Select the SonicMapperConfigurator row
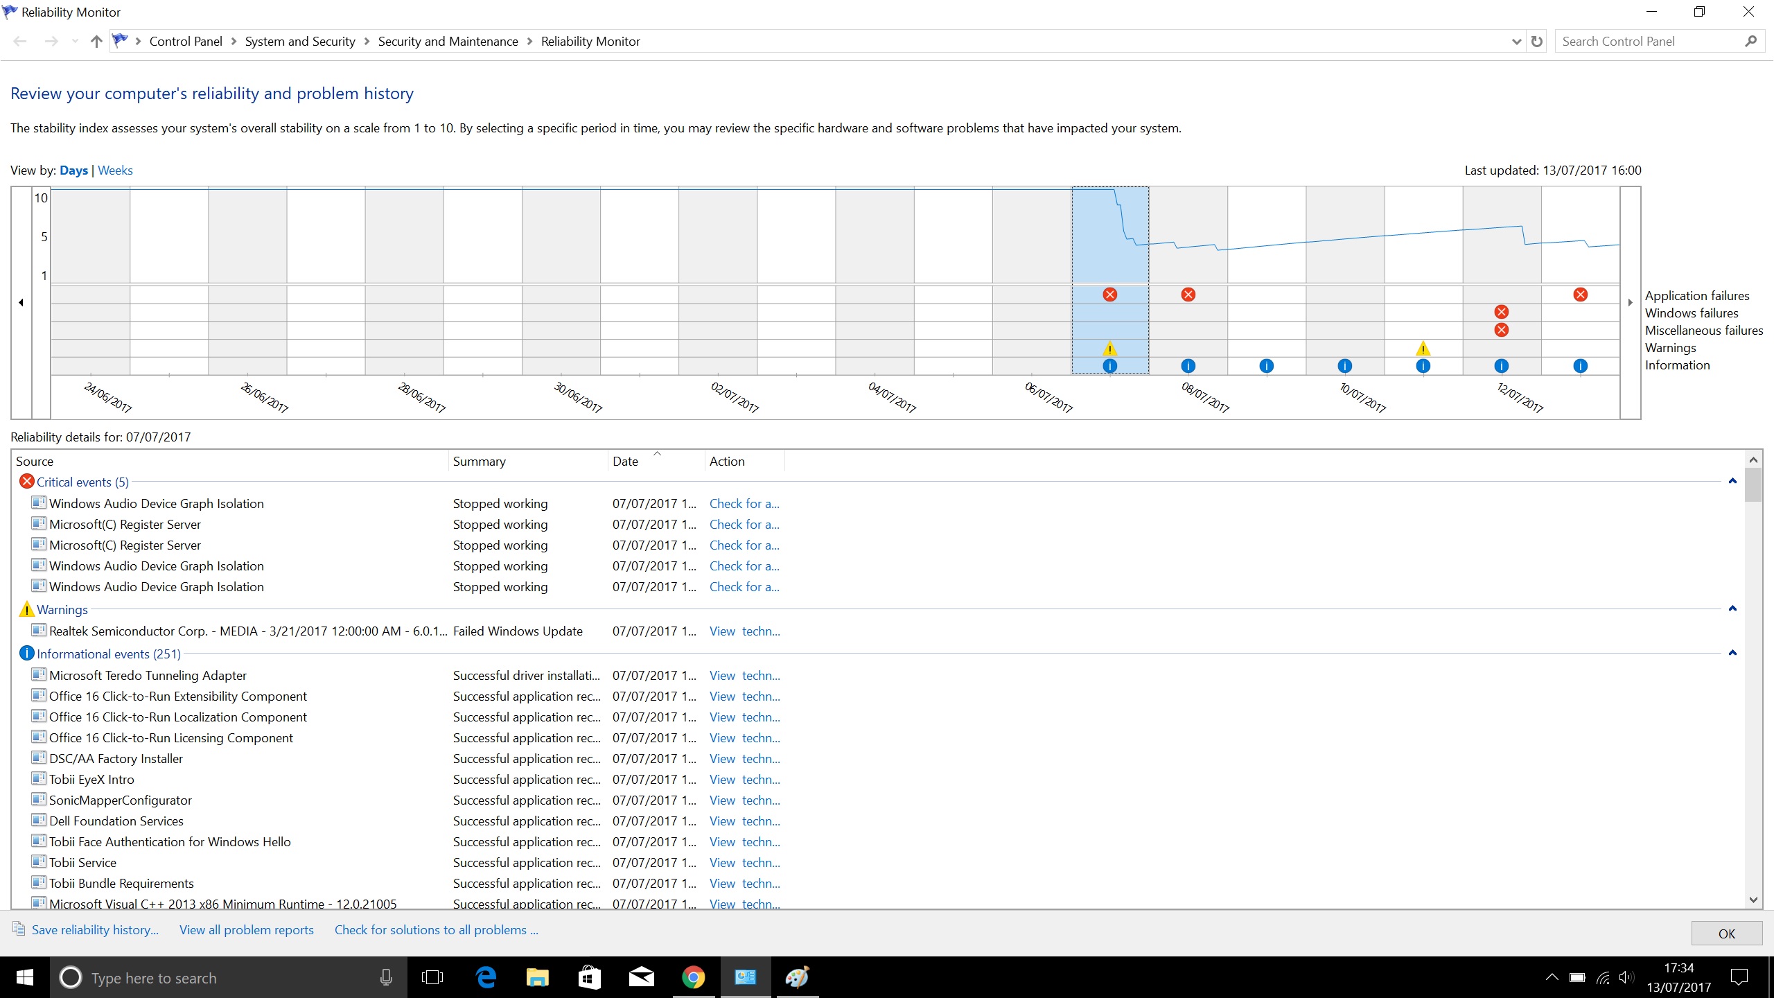The height and width of the screenshot is (998, 1774). pos(405,800)
